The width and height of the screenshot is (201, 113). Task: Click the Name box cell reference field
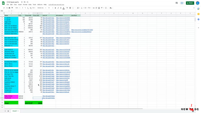click(5, 11)
